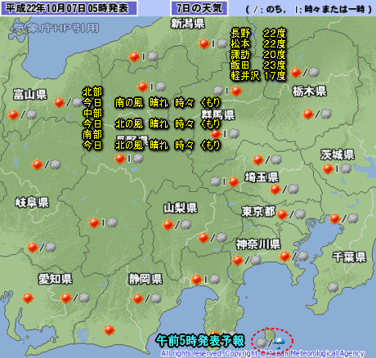Select the 愛知県 prefecture label
Screen dimensions: 376x358
coord(55,279)
